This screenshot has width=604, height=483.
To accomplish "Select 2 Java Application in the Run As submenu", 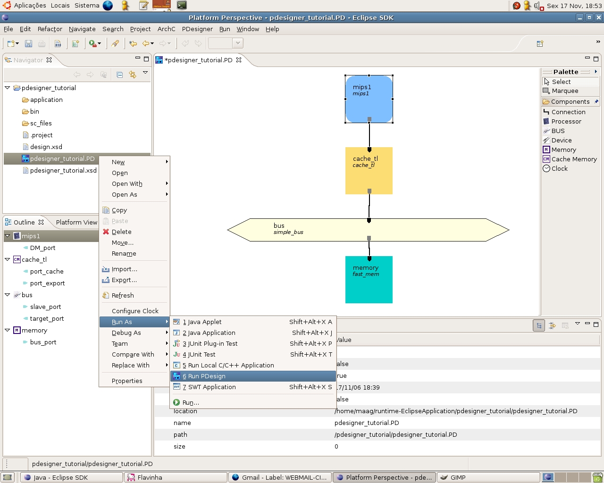I will click(253, 333).
